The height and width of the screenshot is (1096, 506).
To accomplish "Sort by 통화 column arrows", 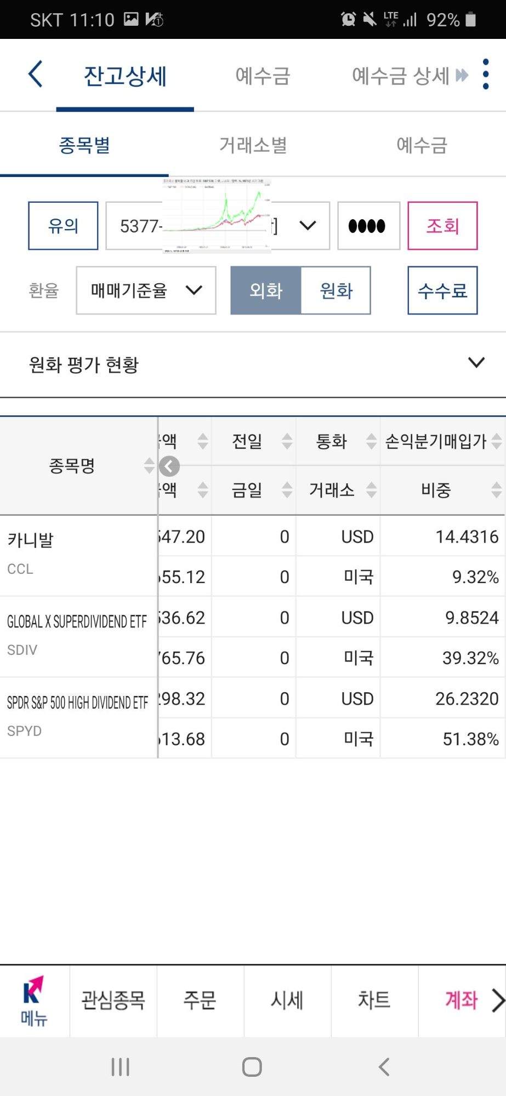I will tap(371, 441).
